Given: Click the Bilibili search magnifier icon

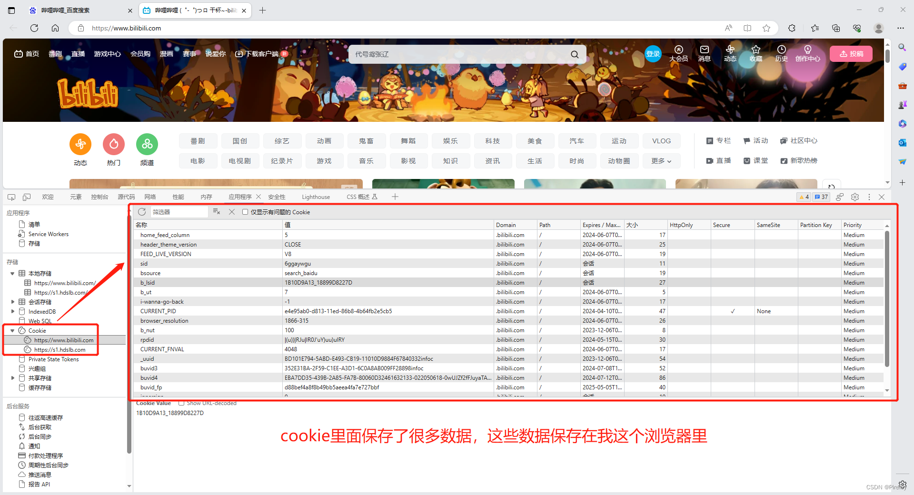Looking at the screenshot, I should click(575, 54).
